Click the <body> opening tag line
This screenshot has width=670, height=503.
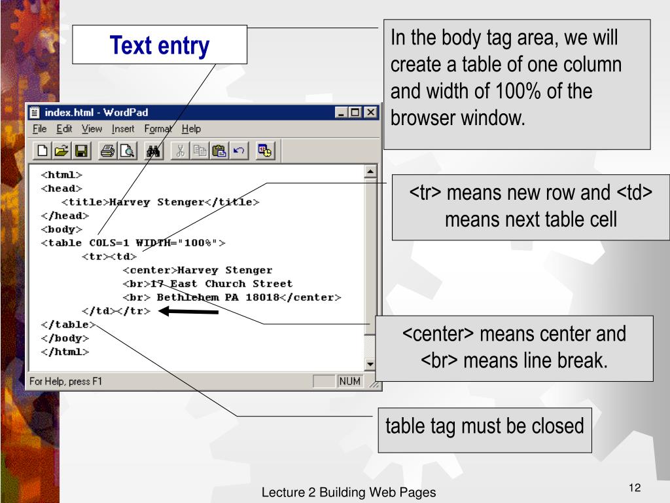tap(62, 230)
